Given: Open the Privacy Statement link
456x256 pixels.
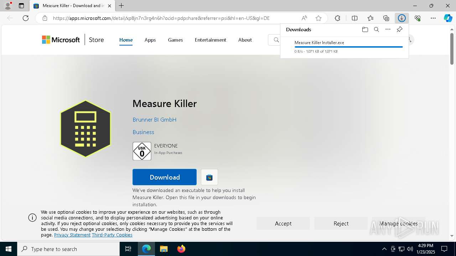Looking at the screenshot, I should [72, 235].
